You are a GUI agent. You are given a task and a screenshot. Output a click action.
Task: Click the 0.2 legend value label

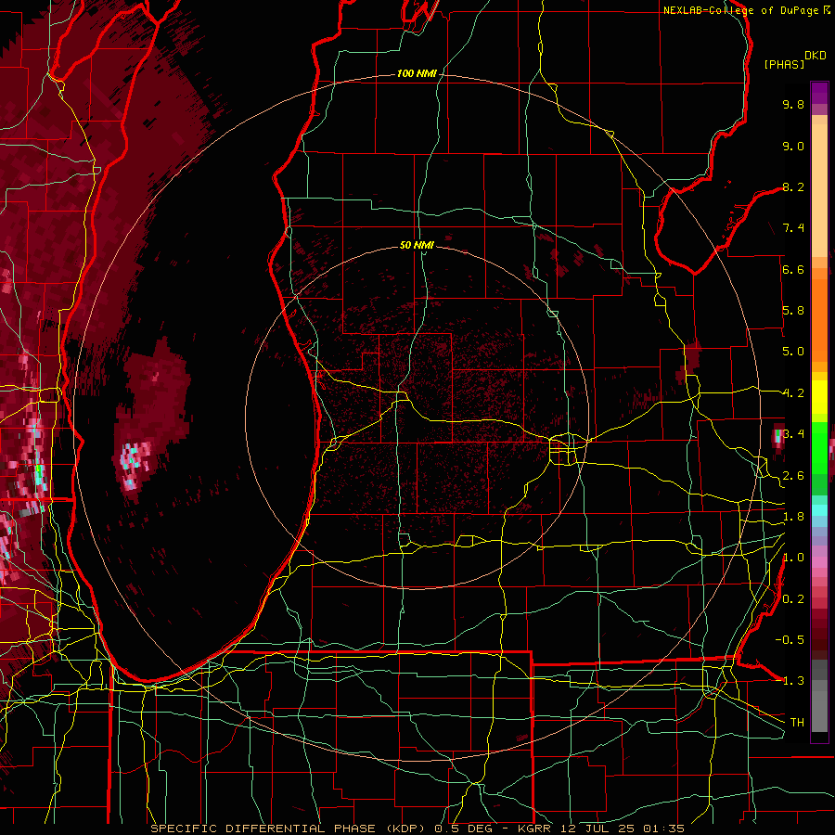(x=793, y=599)
